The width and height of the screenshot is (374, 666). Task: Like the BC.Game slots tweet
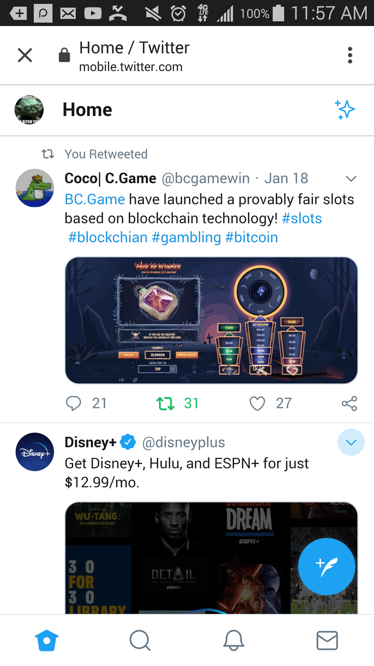coord(257,403)
